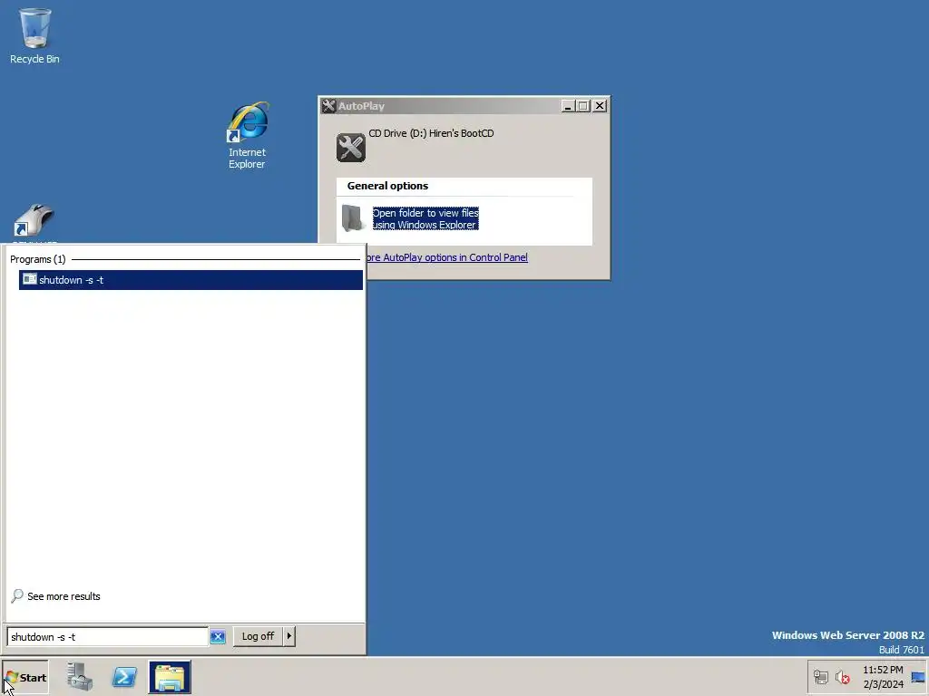Open the Recycle Bin desktop icon
Screen dimensions: 929x696
point(35,35)
